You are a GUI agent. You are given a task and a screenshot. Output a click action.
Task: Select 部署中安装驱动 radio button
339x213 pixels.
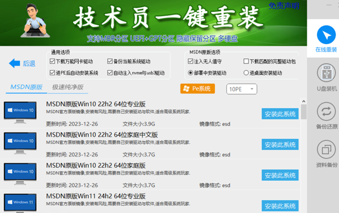(x=190, y=73)
